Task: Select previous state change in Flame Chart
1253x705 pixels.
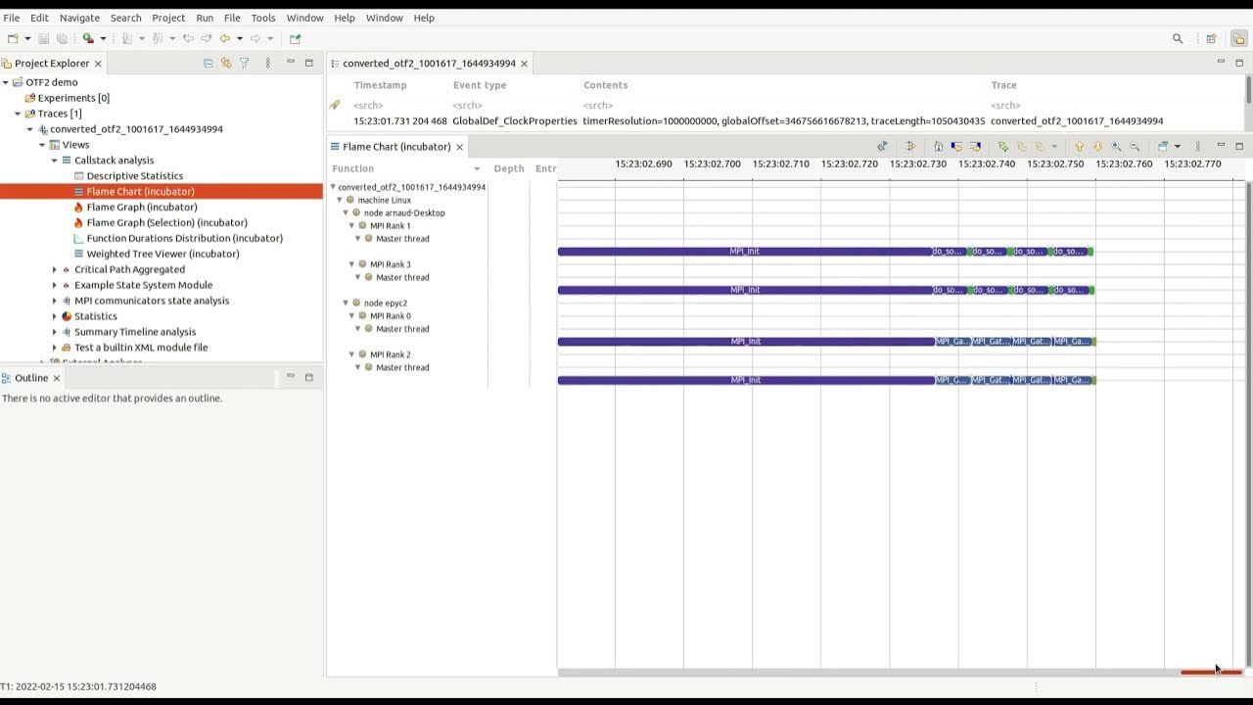Action: point(957,147)
